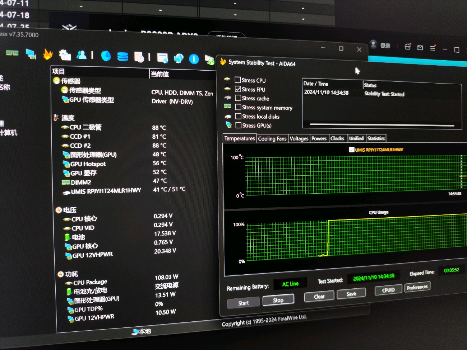Click the 传感器 sensor group icon

coord(56,81)
